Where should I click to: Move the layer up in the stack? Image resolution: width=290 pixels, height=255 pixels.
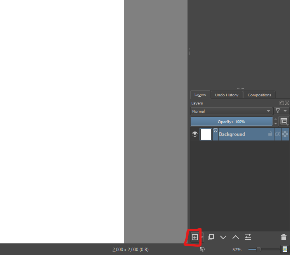coord(235,237)
